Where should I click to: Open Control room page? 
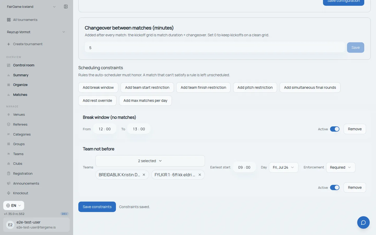[x=24, y=65]
